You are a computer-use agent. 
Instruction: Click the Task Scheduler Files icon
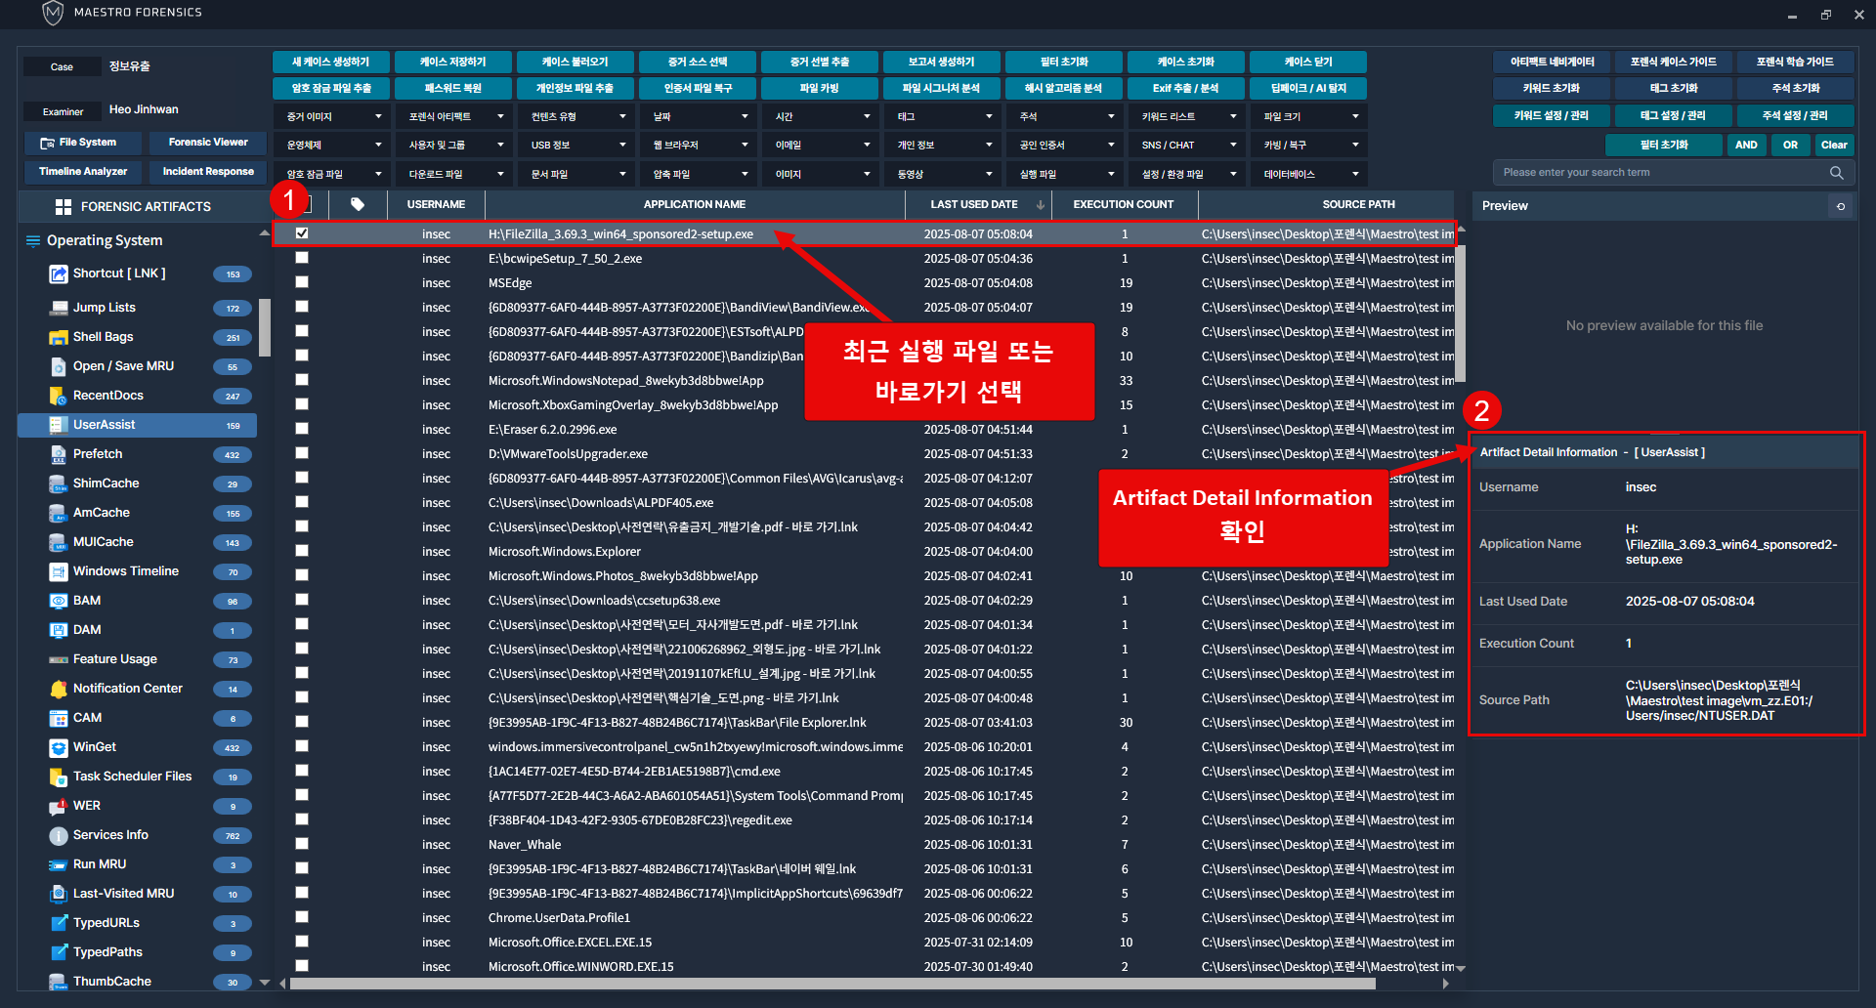[58, 777]
